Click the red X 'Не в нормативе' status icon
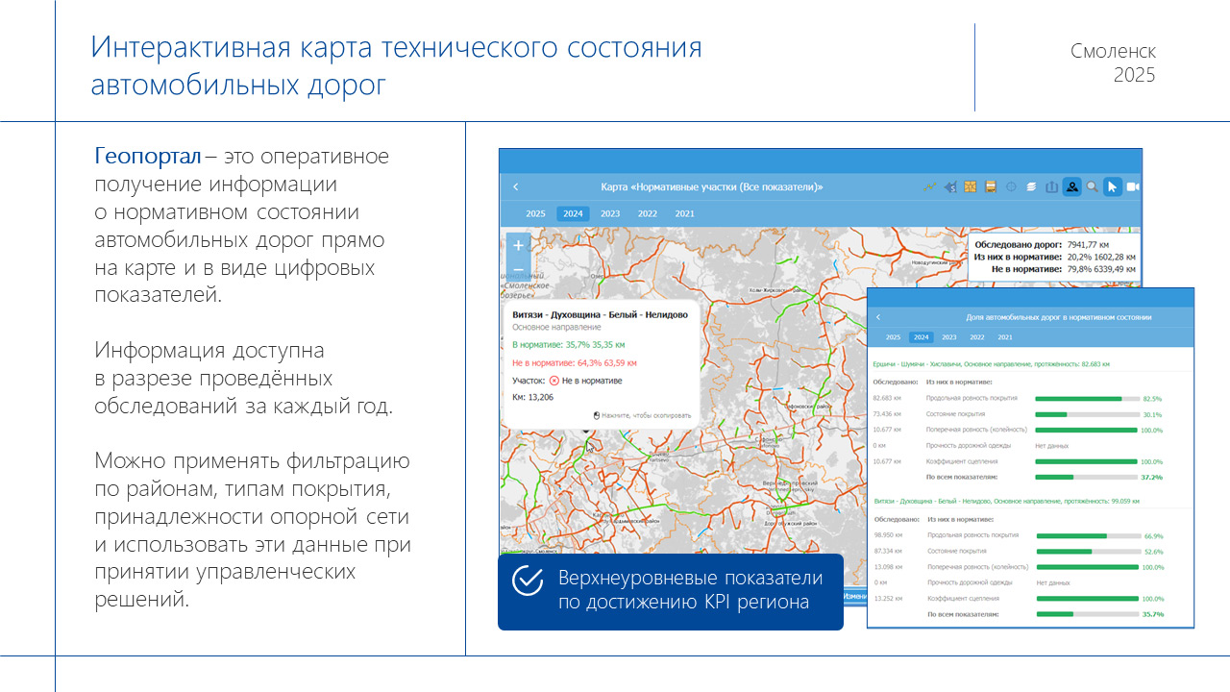 (554, 381)
